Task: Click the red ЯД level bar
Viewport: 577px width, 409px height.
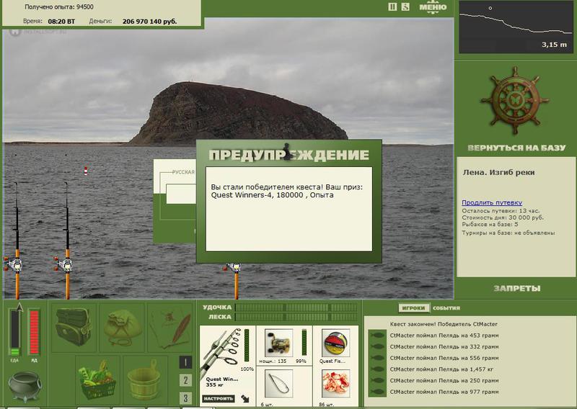Action: coord(34,333)
